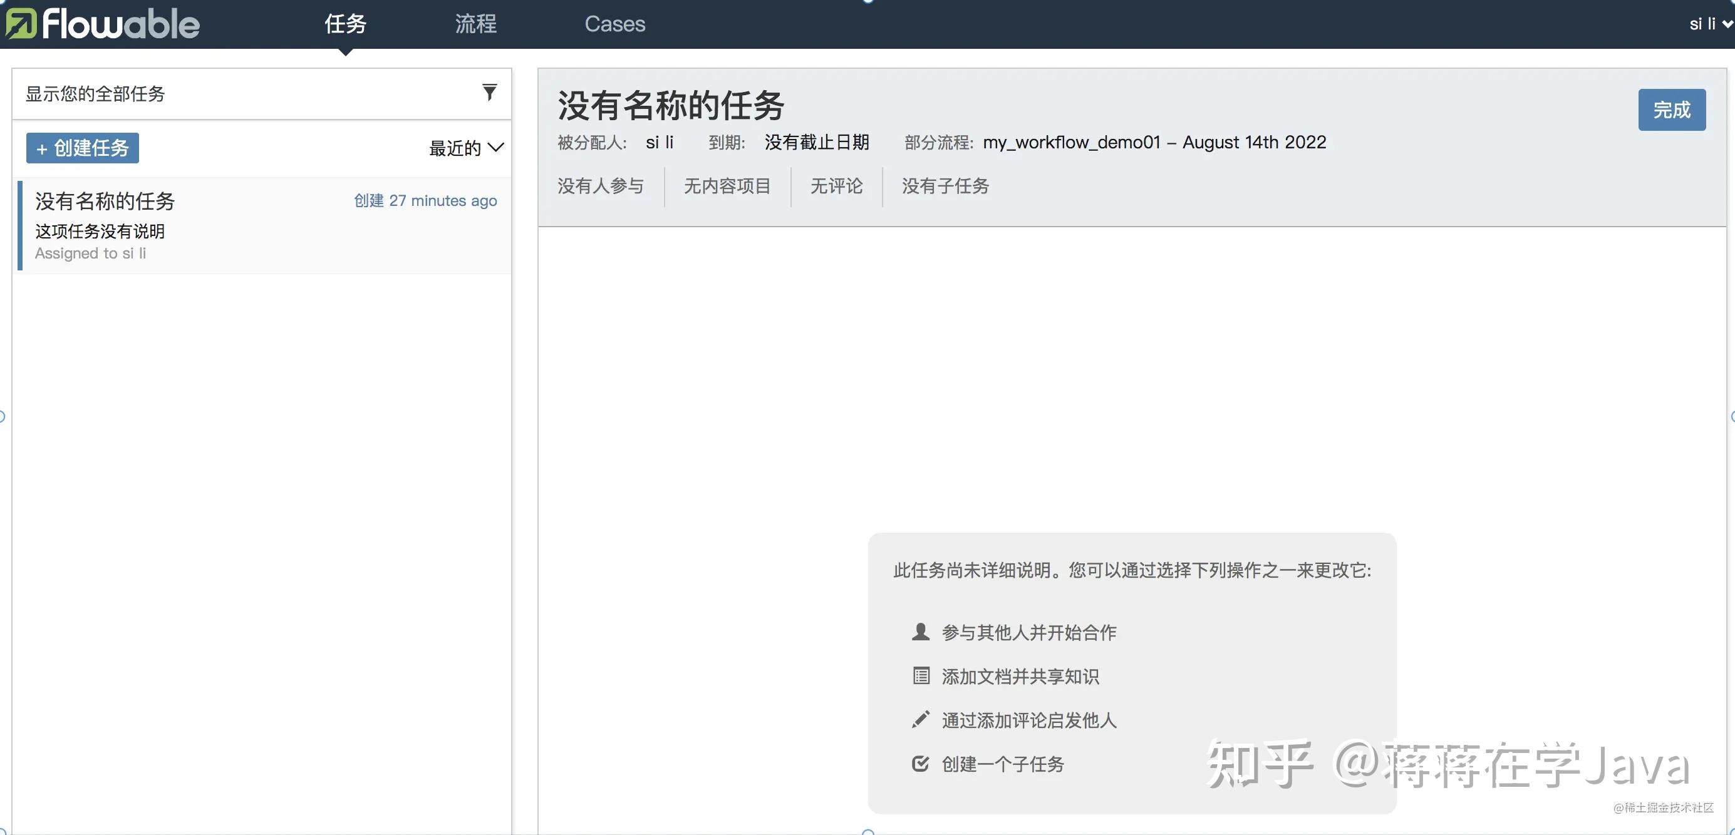This screenshot has width=1735, height=835.
Task: Open the task list filter funnel icon
Action: coord(490,92)
